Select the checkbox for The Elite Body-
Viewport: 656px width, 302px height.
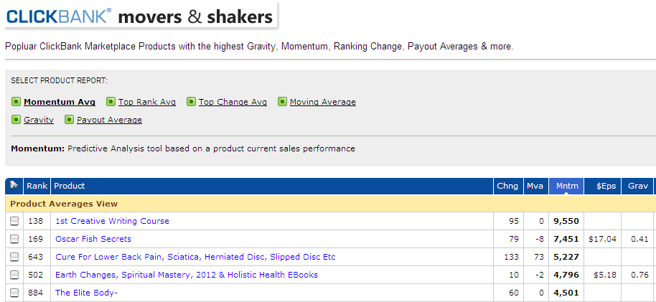pyautogui.click(x=14, y=293)
